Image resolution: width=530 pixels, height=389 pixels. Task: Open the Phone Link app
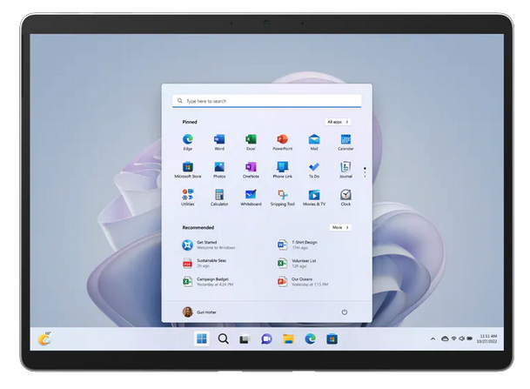(x=282, y=170)
